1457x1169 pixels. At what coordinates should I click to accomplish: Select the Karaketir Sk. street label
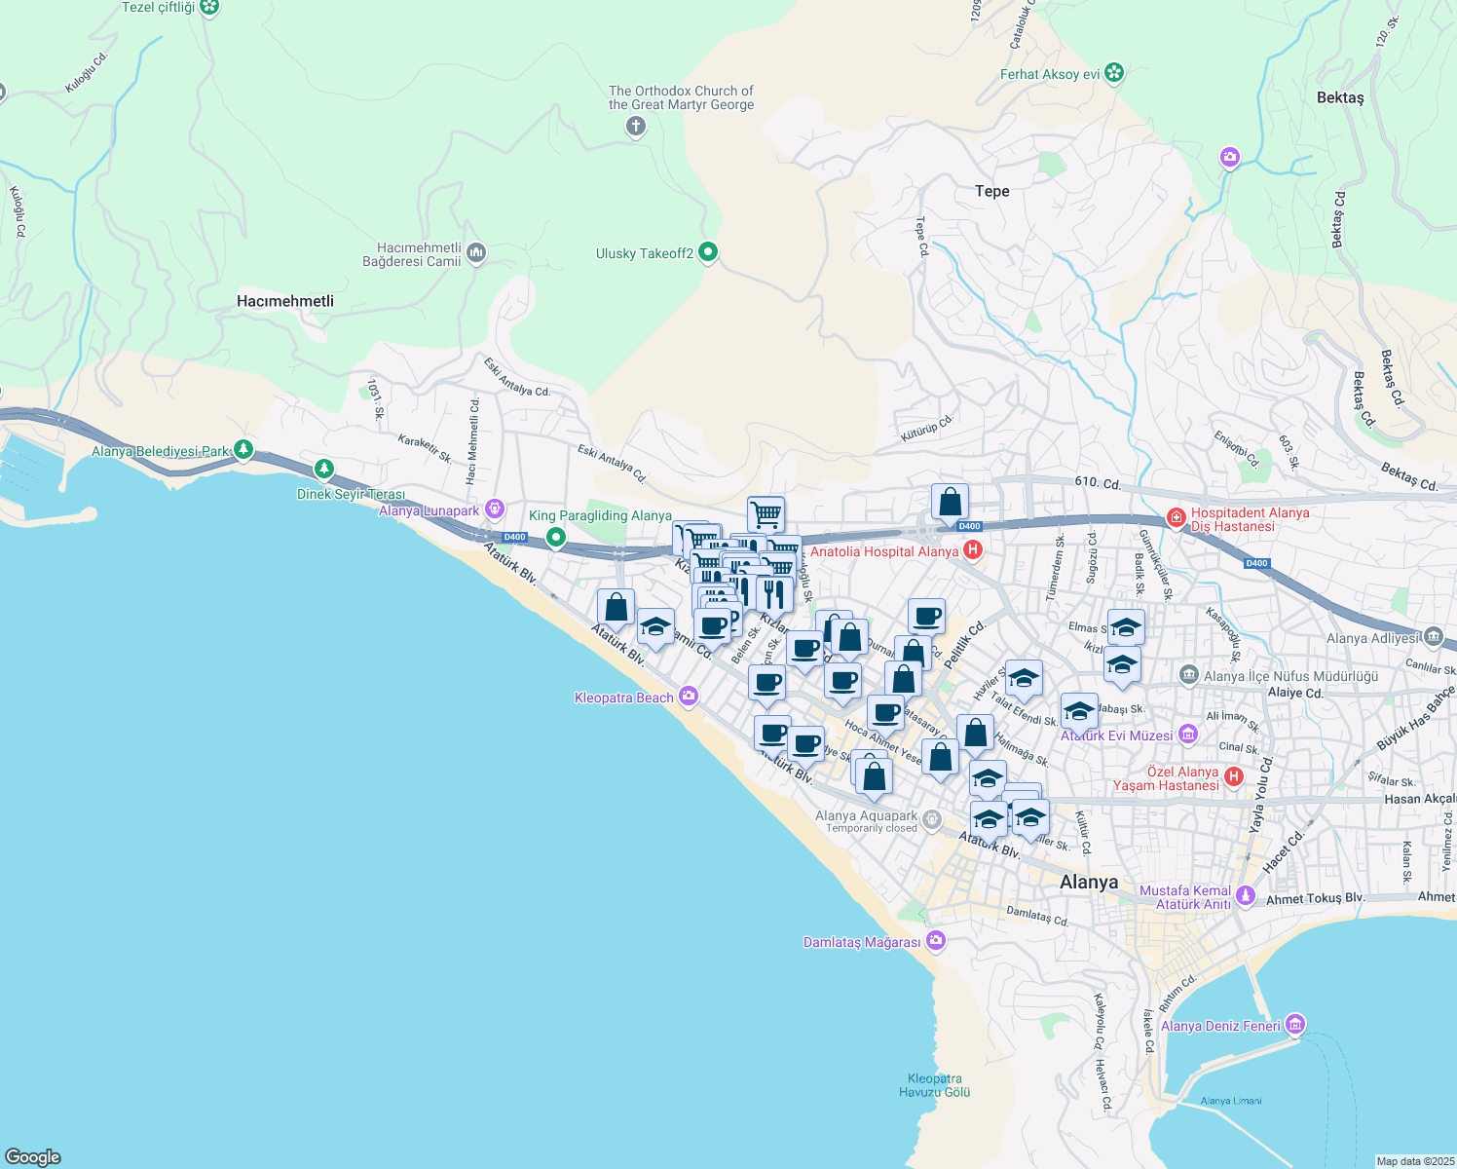pyautogui.click(x=425, y=449)
